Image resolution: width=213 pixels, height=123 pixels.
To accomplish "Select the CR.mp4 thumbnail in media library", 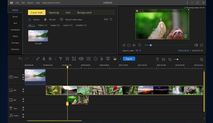I will tap(38, 36).
